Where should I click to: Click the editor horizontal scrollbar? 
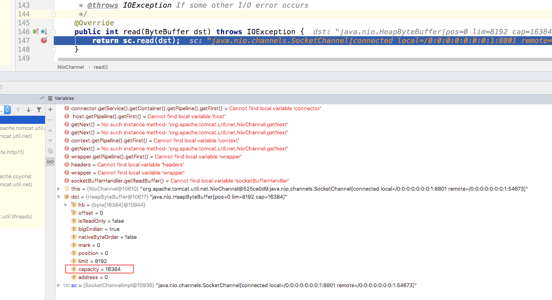click(x=304, y=60)
